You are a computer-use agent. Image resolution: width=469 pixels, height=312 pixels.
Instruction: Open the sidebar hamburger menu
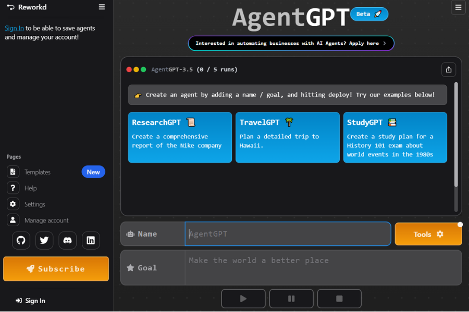tap(102, 7)
